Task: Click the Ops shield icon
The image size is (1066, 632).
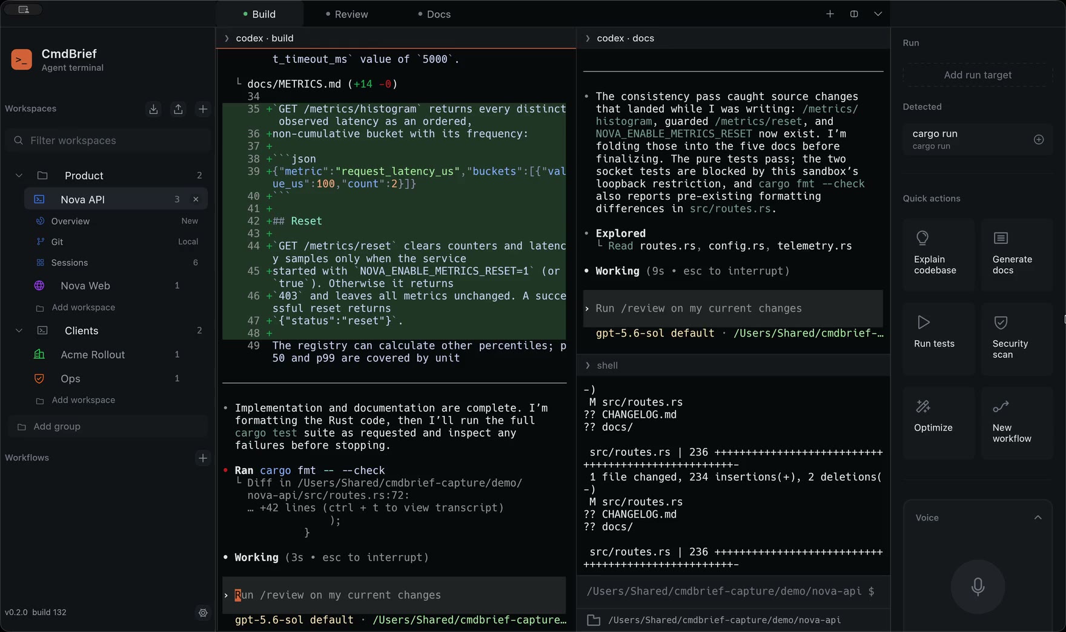Action: point(39,378)
